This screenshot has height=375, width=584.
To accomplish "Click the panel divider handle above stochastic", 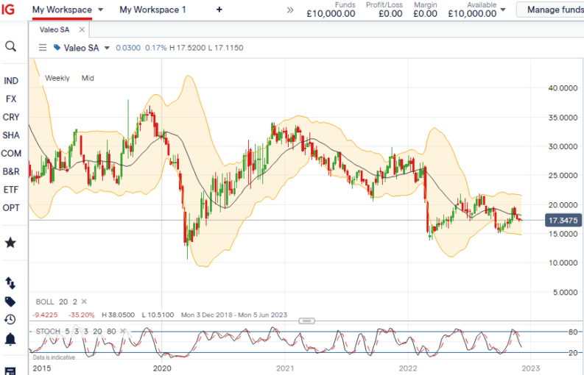I will click(306, 321).
